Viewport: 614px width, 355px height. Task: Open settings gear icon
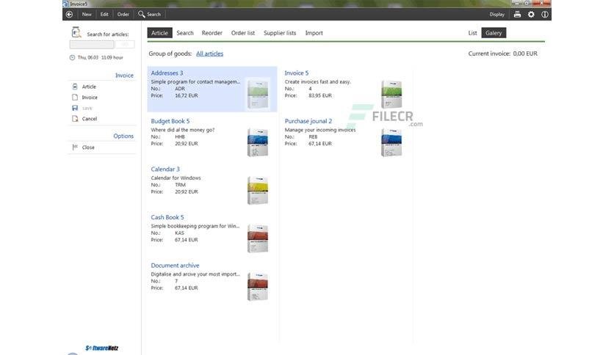531,15
